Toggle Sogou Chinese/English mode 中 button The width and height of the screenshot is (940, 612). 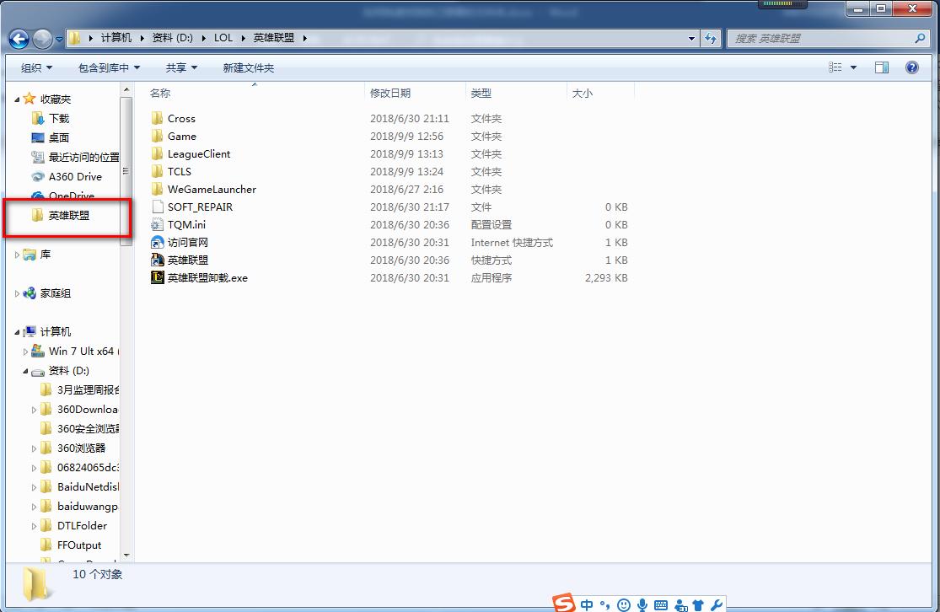click(x=586, y=604)
